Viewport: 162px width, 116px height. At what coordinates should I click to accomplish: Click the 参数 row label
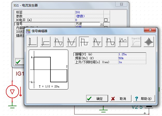point(19,16)
